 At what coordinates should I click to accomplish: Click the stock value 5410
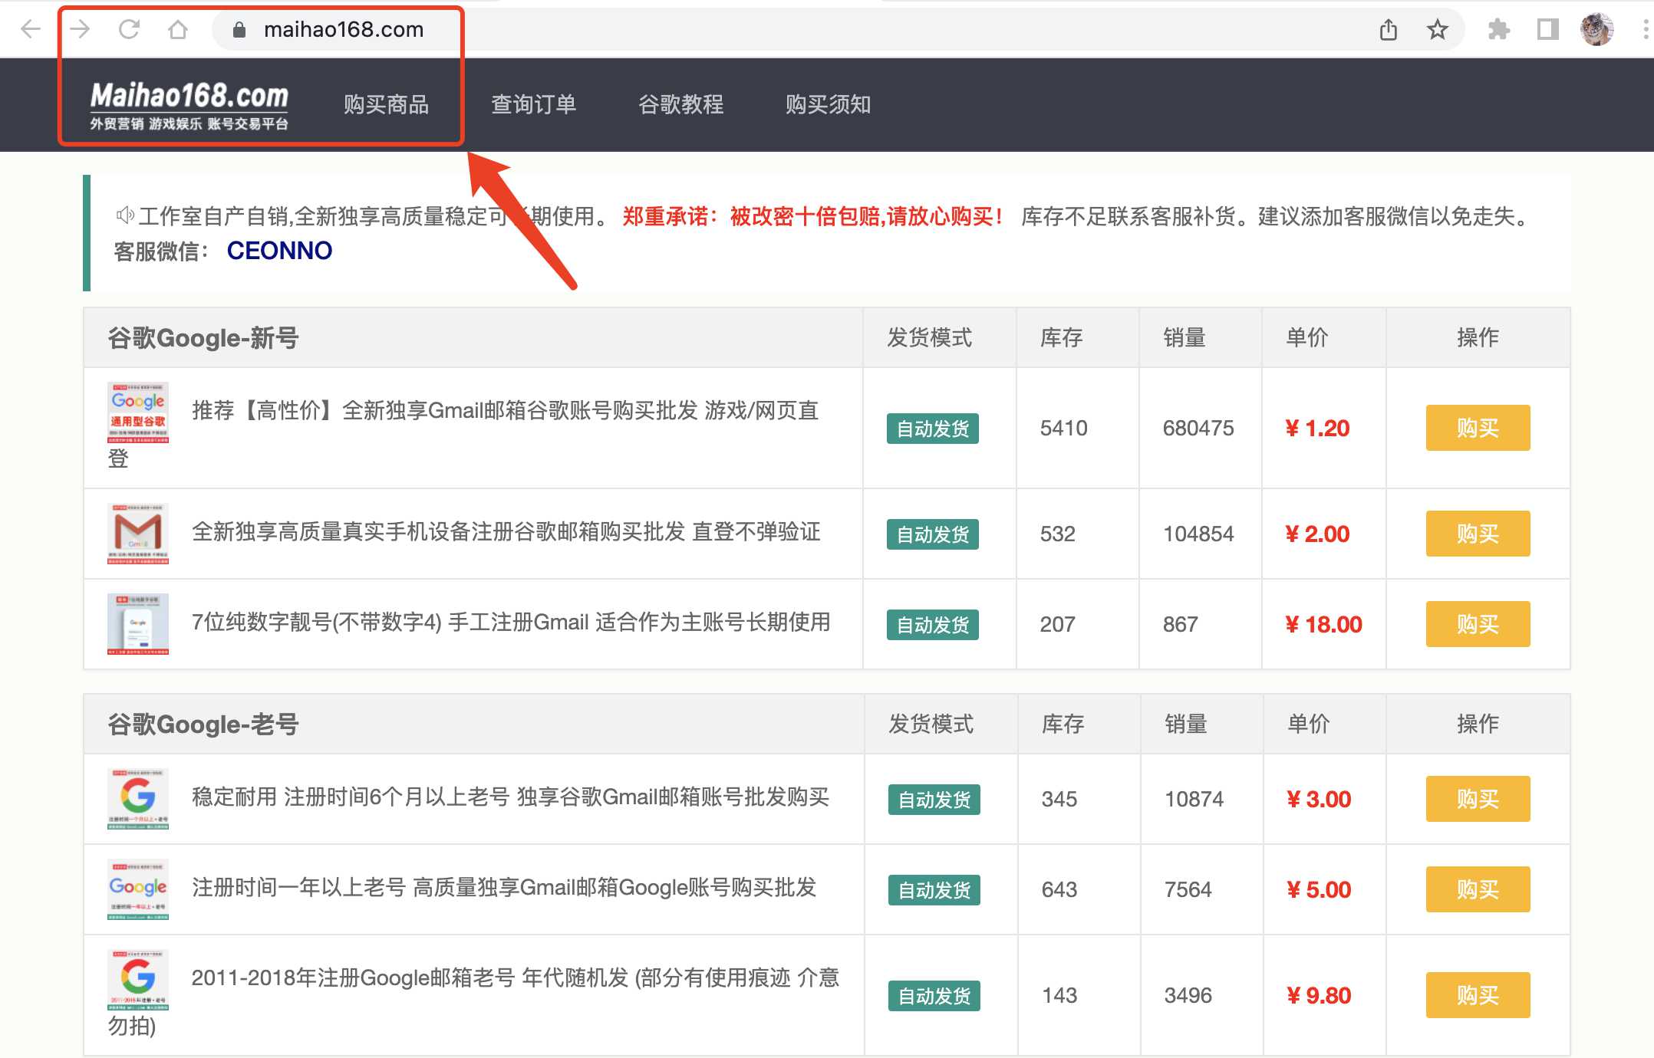(x=1063, y=428)
